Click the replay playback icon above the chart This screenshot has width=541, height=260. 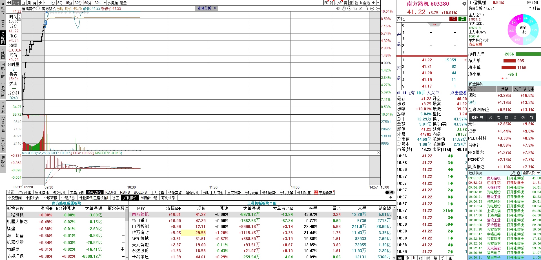click(349, 8)
